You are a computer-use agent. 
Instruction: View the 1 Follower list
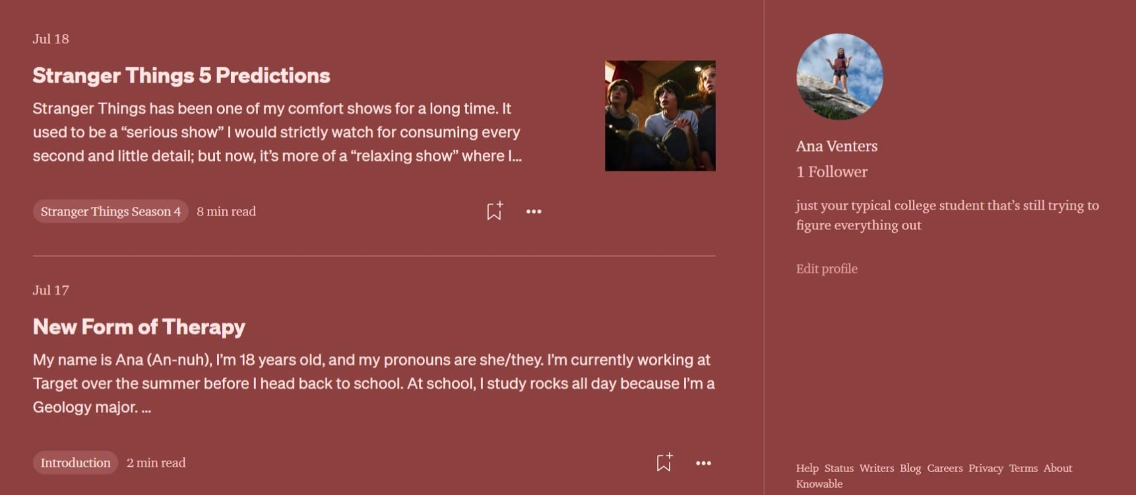831,172
